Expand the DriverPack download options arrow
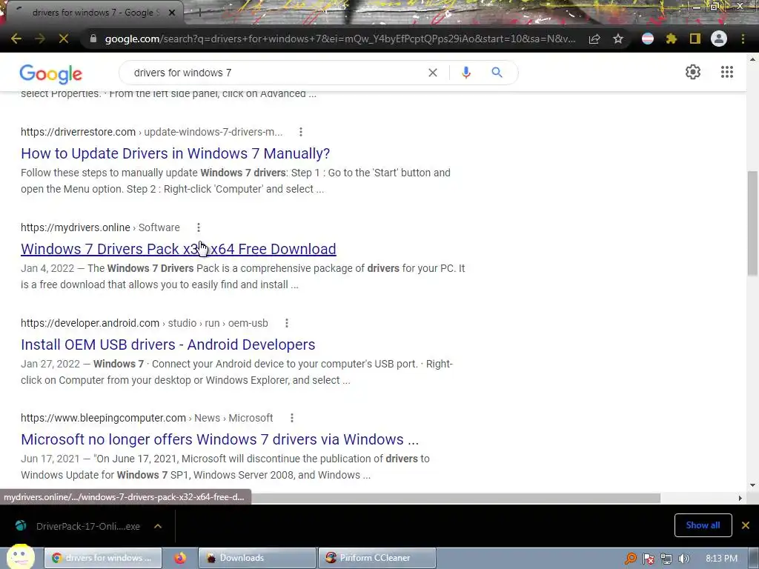This screenshot has height=569, width=759. pos(158,526)
